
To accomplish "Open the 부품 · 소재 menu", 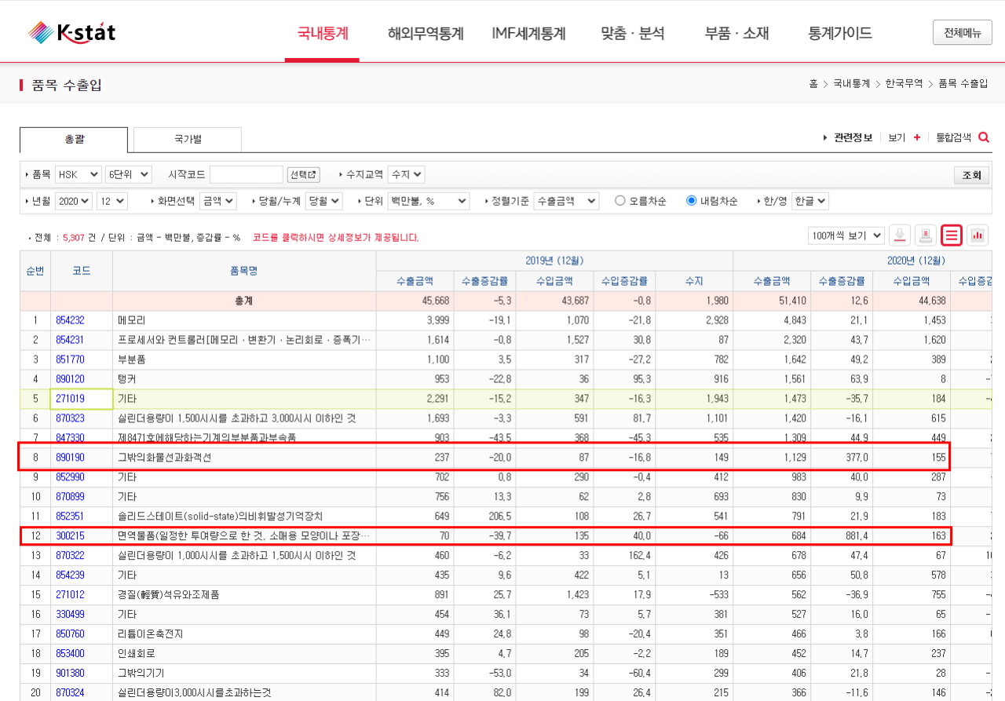I will pos(736,34).
